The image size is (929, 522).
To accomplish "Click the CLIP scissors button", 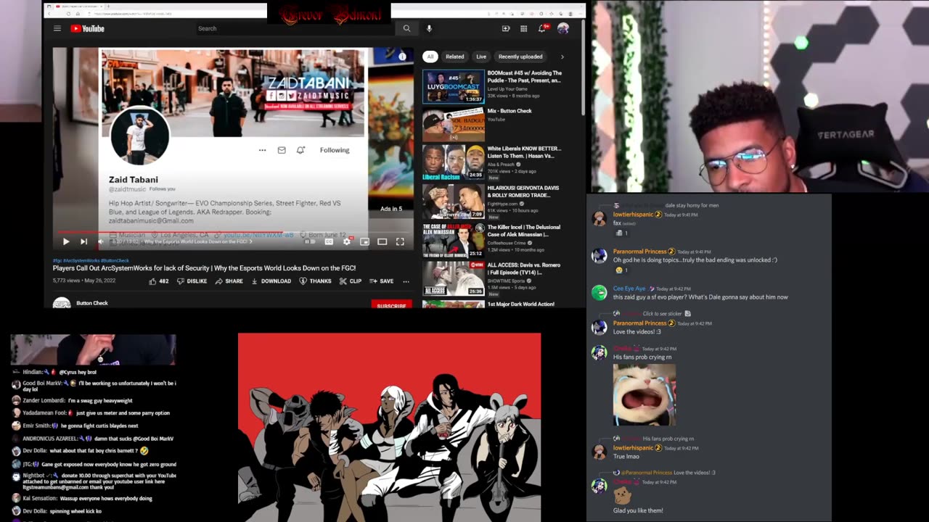I will (x=350, y=281).
